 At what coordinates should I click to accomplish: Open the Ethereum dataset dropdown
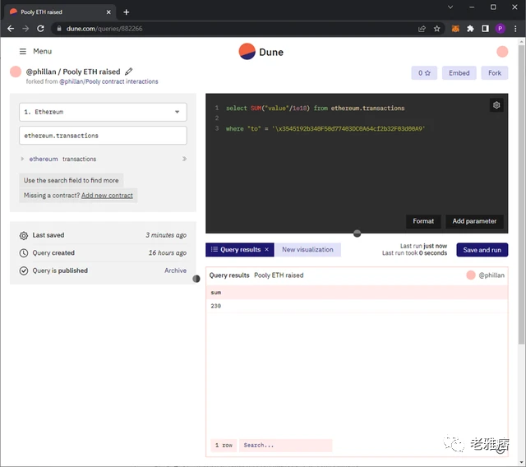point(103,112)
